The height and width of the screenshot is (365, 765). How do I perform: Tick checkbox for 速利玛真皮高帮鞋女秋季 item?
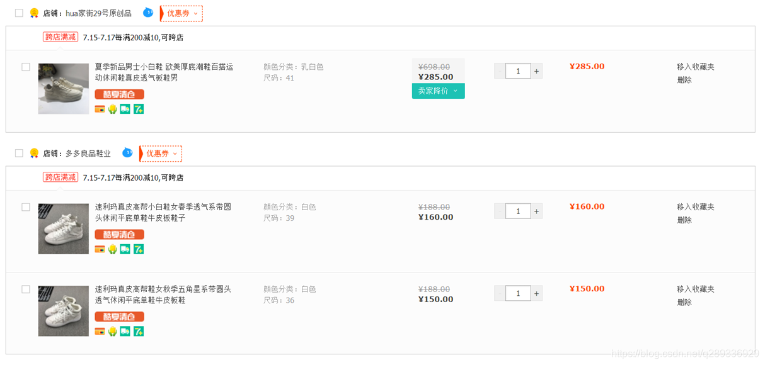(x=26, y=289)
